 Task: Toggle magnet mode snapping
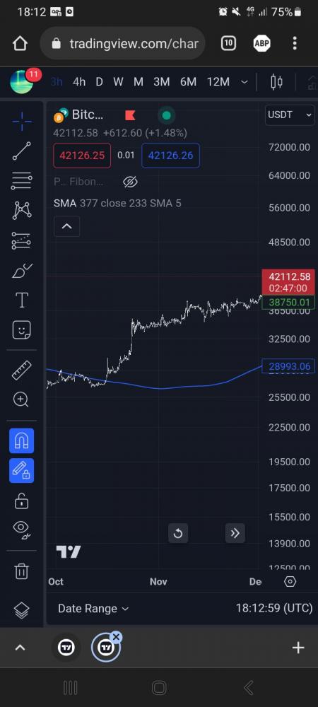tap(22, 441)
